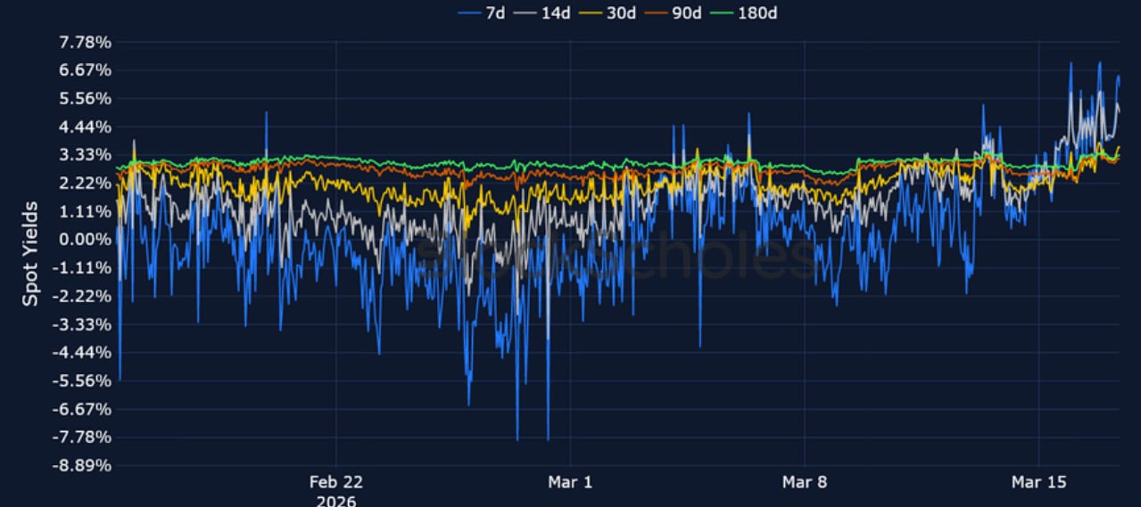This screenshot has height=507, width=1141.
Task: Click the 2026 year label below Feb 22
Action: click(x=335, y=501)
